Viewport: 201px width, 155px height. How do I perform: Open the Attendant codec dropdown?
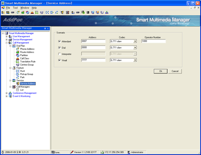coord(135,41)
